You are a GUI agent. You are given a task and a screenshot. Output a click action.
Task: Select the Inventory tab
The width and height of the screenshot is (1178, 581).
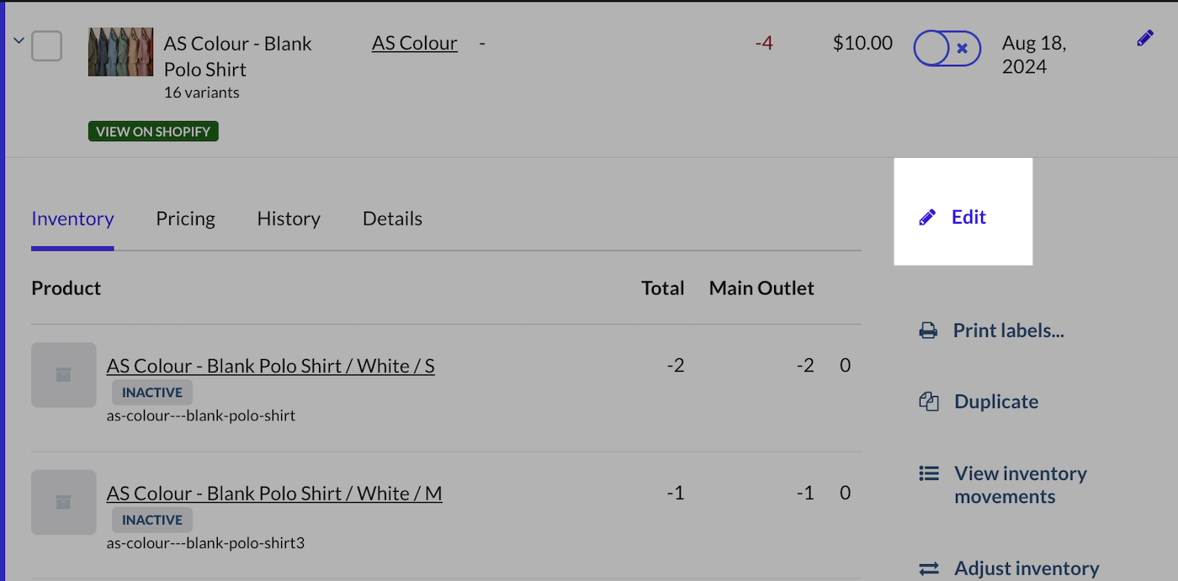point(72,219)
